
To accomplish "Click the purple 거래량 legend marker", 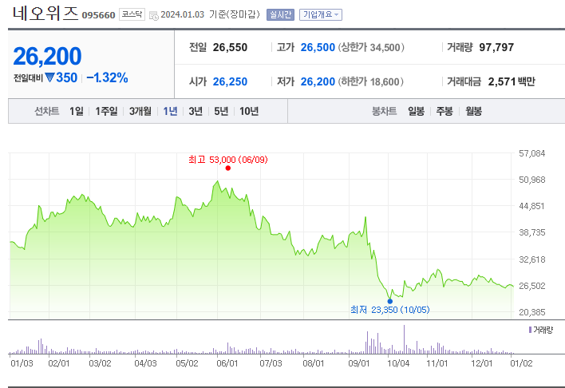I will coord(530,330).
